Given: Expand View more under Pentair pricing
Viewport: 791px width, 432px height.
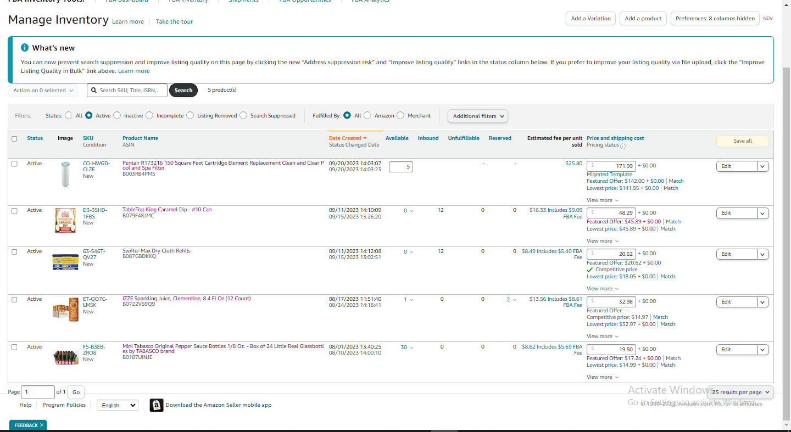Looking at the screenshot, I should coord(603,200).
